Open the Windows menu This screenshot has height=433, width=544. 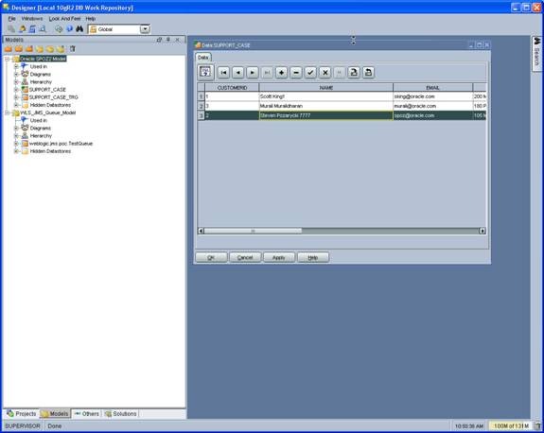[x=32, y=18]
